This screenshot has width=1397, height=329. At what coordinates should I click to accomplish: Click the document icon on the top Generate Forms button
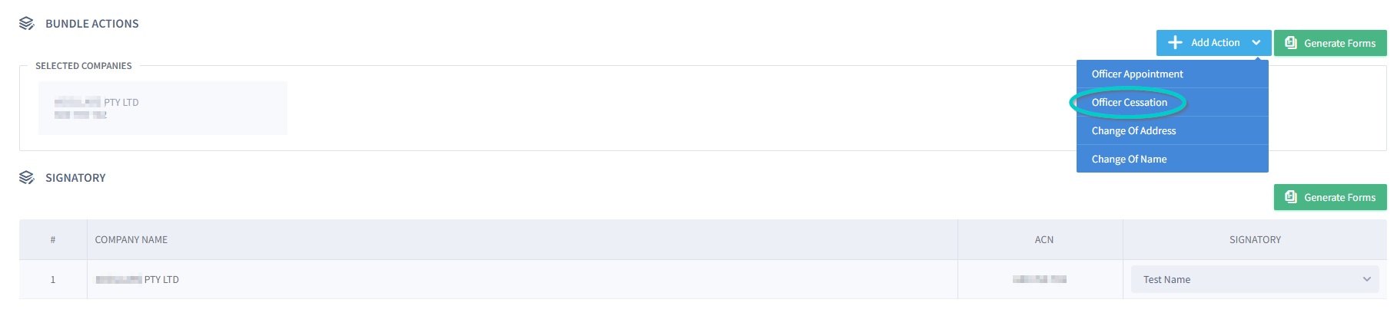(x=1291, y=43)
